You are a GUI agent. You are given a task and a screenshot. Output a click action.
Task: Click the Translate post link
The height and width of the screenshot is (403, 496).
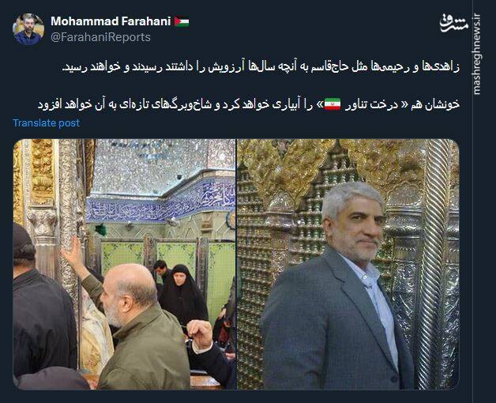pos(46,122)
